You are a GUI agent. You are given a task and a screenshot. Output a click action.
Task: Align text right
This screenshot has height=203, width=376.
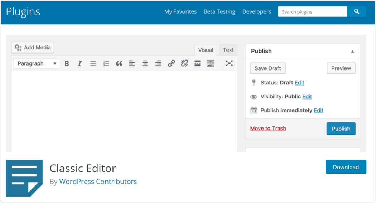coord(158,63)
